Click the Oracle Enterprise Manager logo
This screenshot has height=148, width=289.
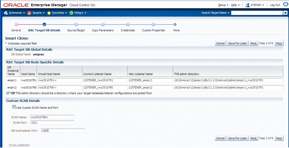[35, 5]
